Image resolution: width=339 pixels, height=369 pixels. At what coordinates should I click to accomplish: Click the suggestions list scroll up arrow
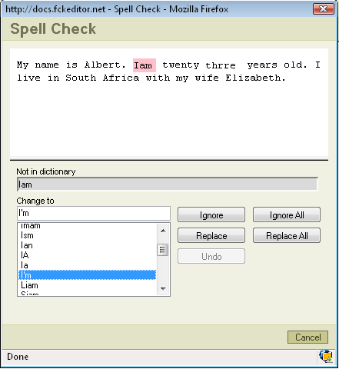pyautogui.click(x=163, y=231)
